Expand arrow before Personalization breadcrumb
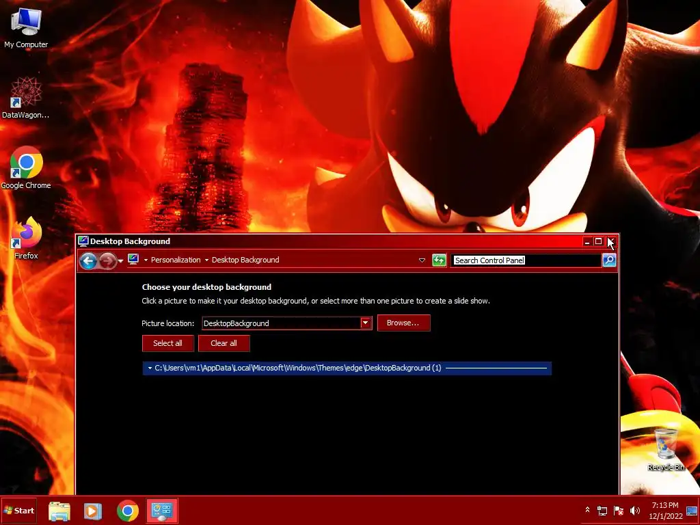700x525 pixels. (146, 260)
